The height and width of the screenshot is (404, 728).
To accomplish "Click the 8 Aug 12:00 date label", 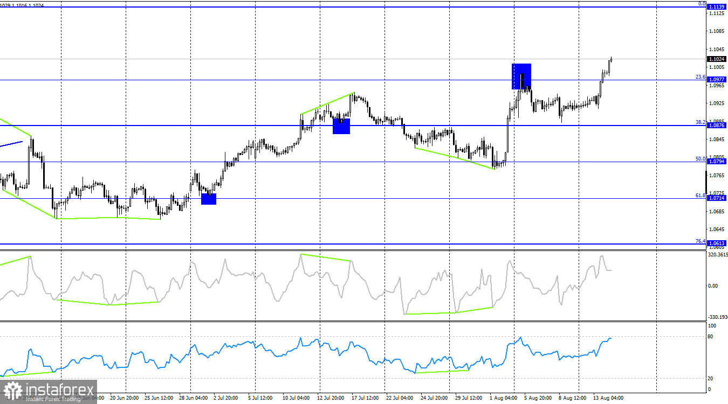I will click(x=573, y=398).
